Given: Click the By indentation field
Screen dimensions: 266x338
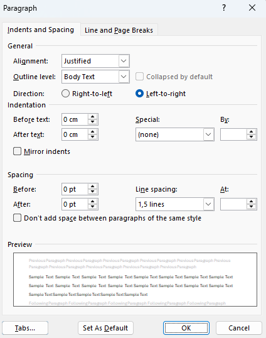Looking at the screenshot, I should coord(233,134).
